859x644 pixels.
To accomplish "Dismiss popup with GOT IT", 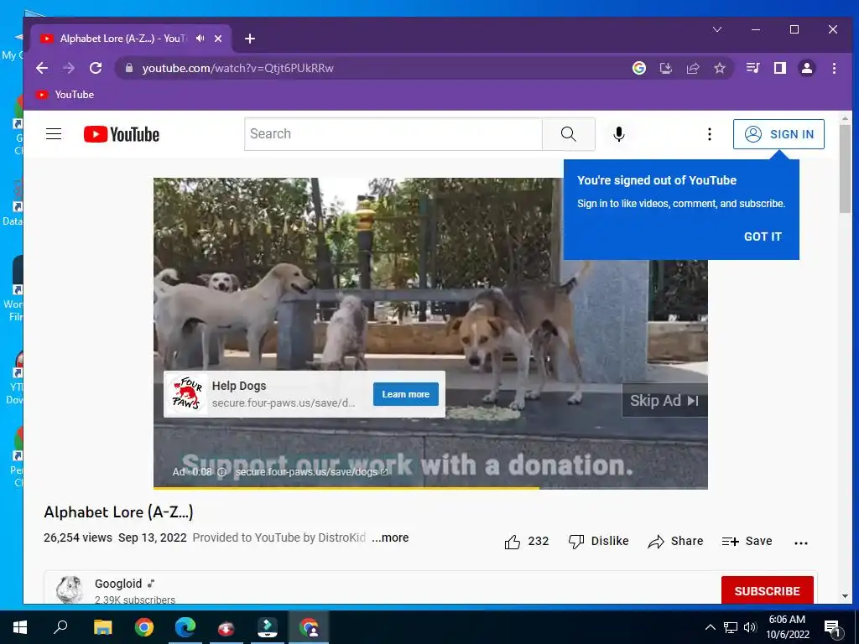I will (763, 236).
